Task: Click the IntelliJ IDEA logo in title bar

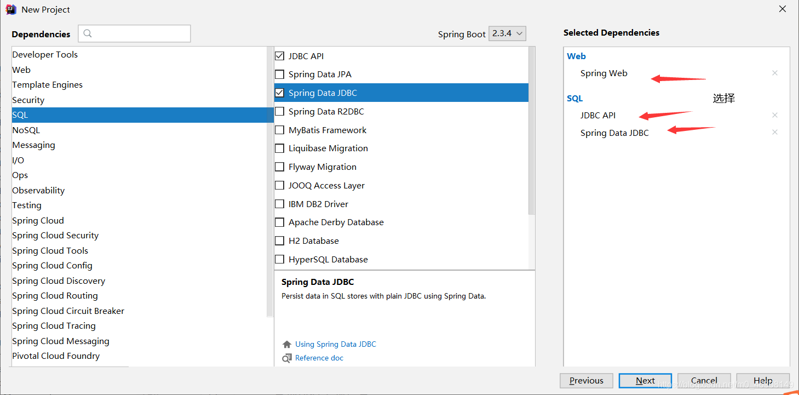Action: click(11, 9)
